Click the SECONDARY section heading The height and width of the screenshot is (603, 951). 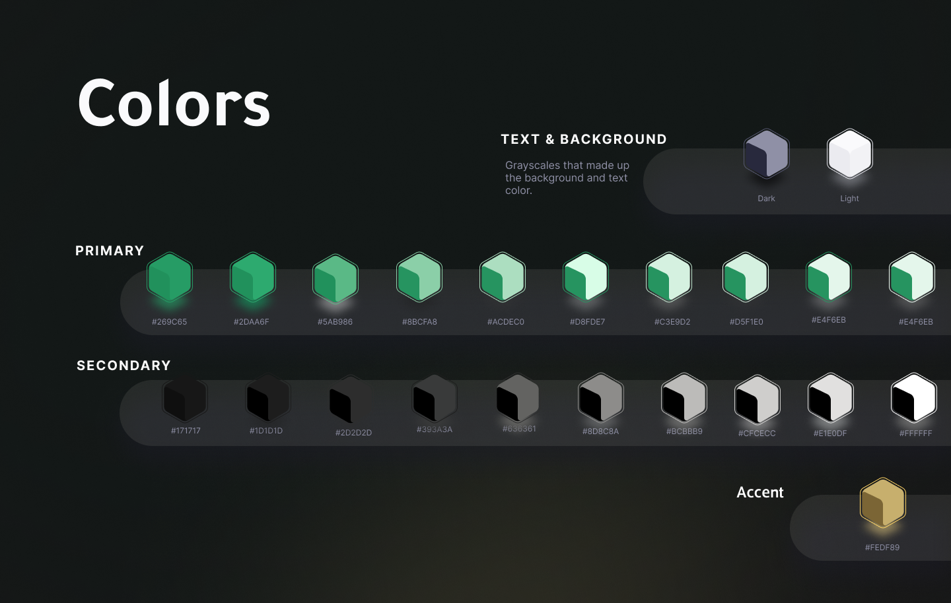pyautogui.click(x=123, y=365)
